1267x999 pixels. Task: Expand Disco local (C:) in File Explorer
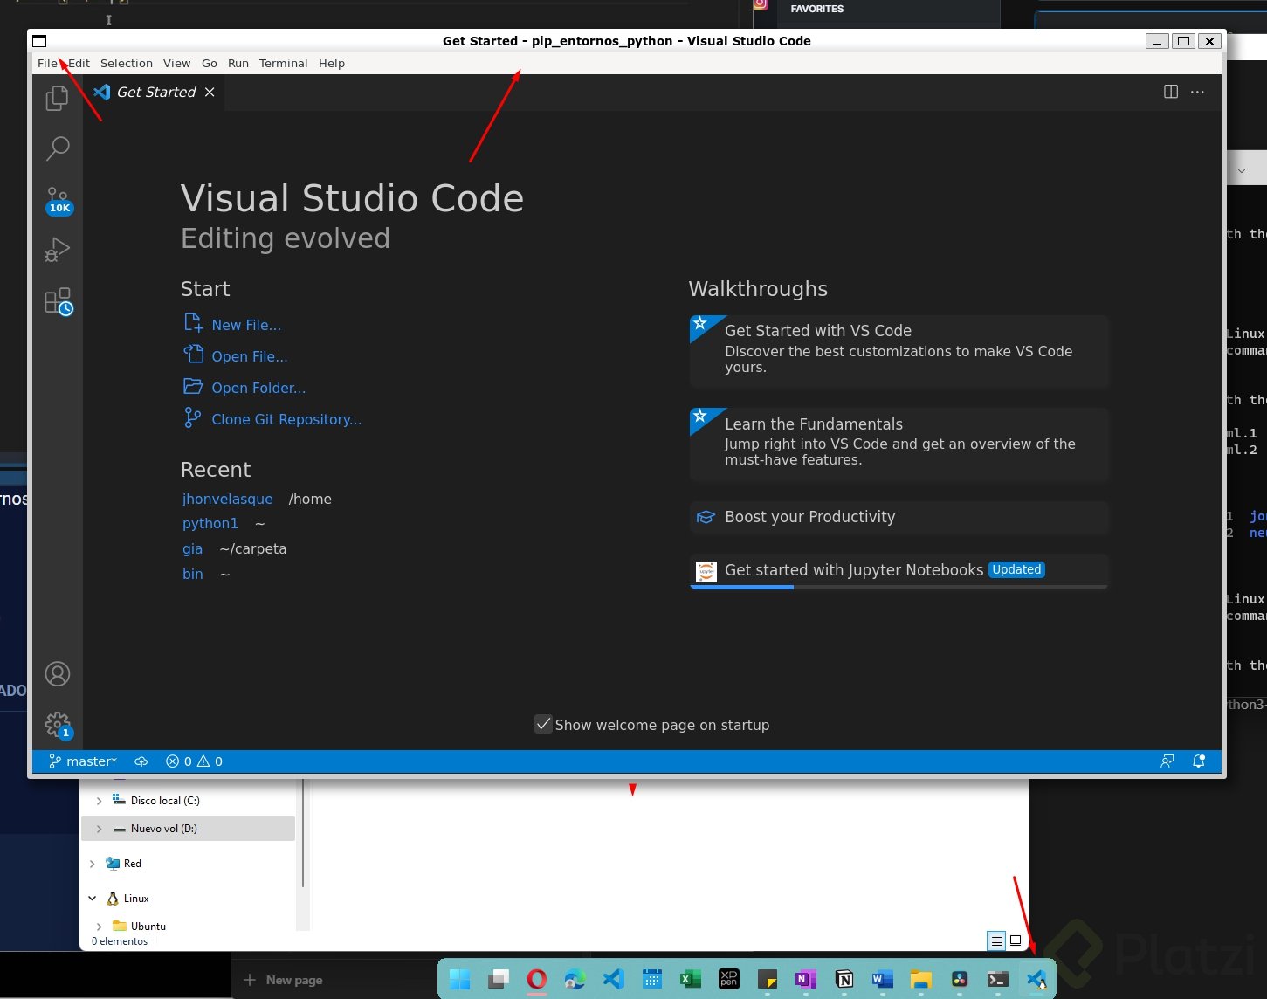[99, 801]
